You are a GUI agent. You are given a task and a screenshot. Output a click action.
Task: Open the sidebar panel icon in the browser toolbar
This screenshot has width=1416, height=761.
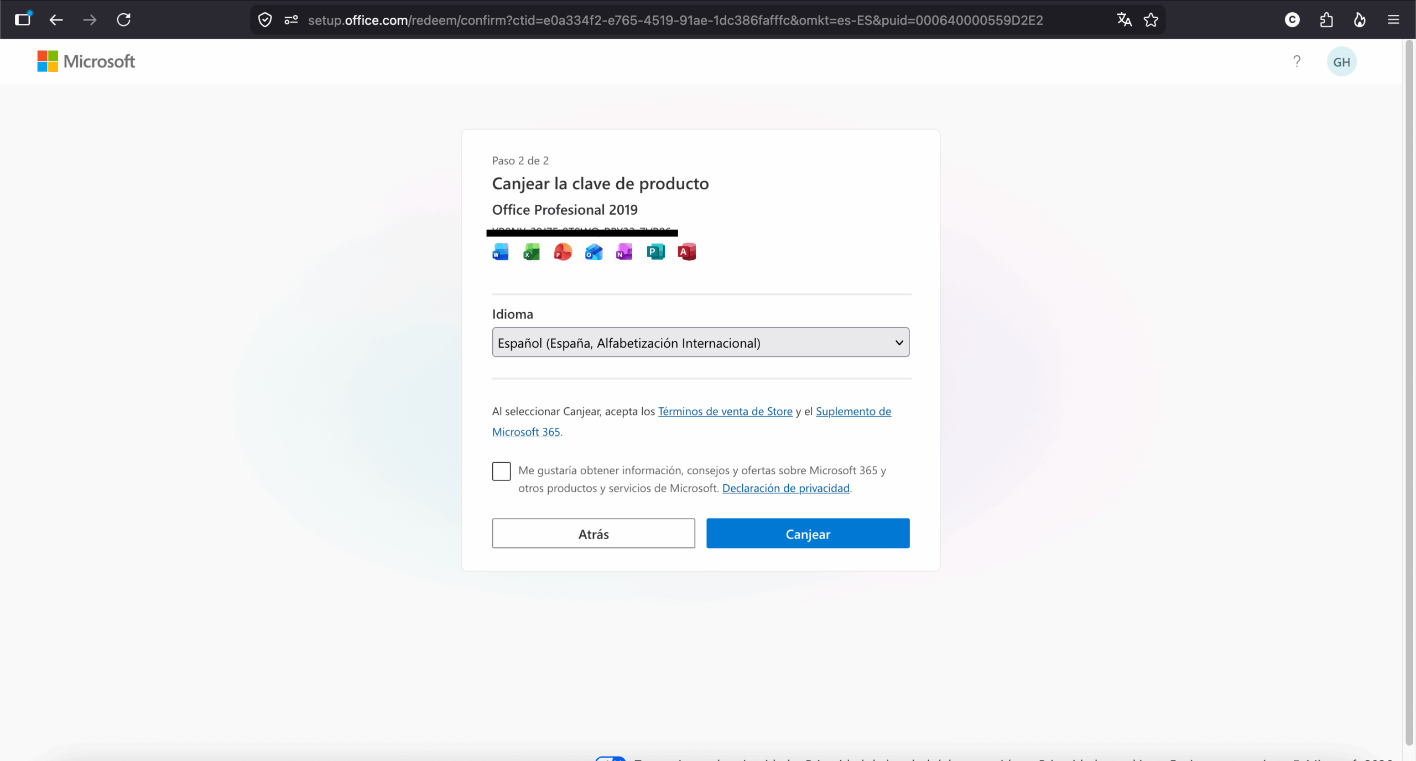click(x=23, y=19)
